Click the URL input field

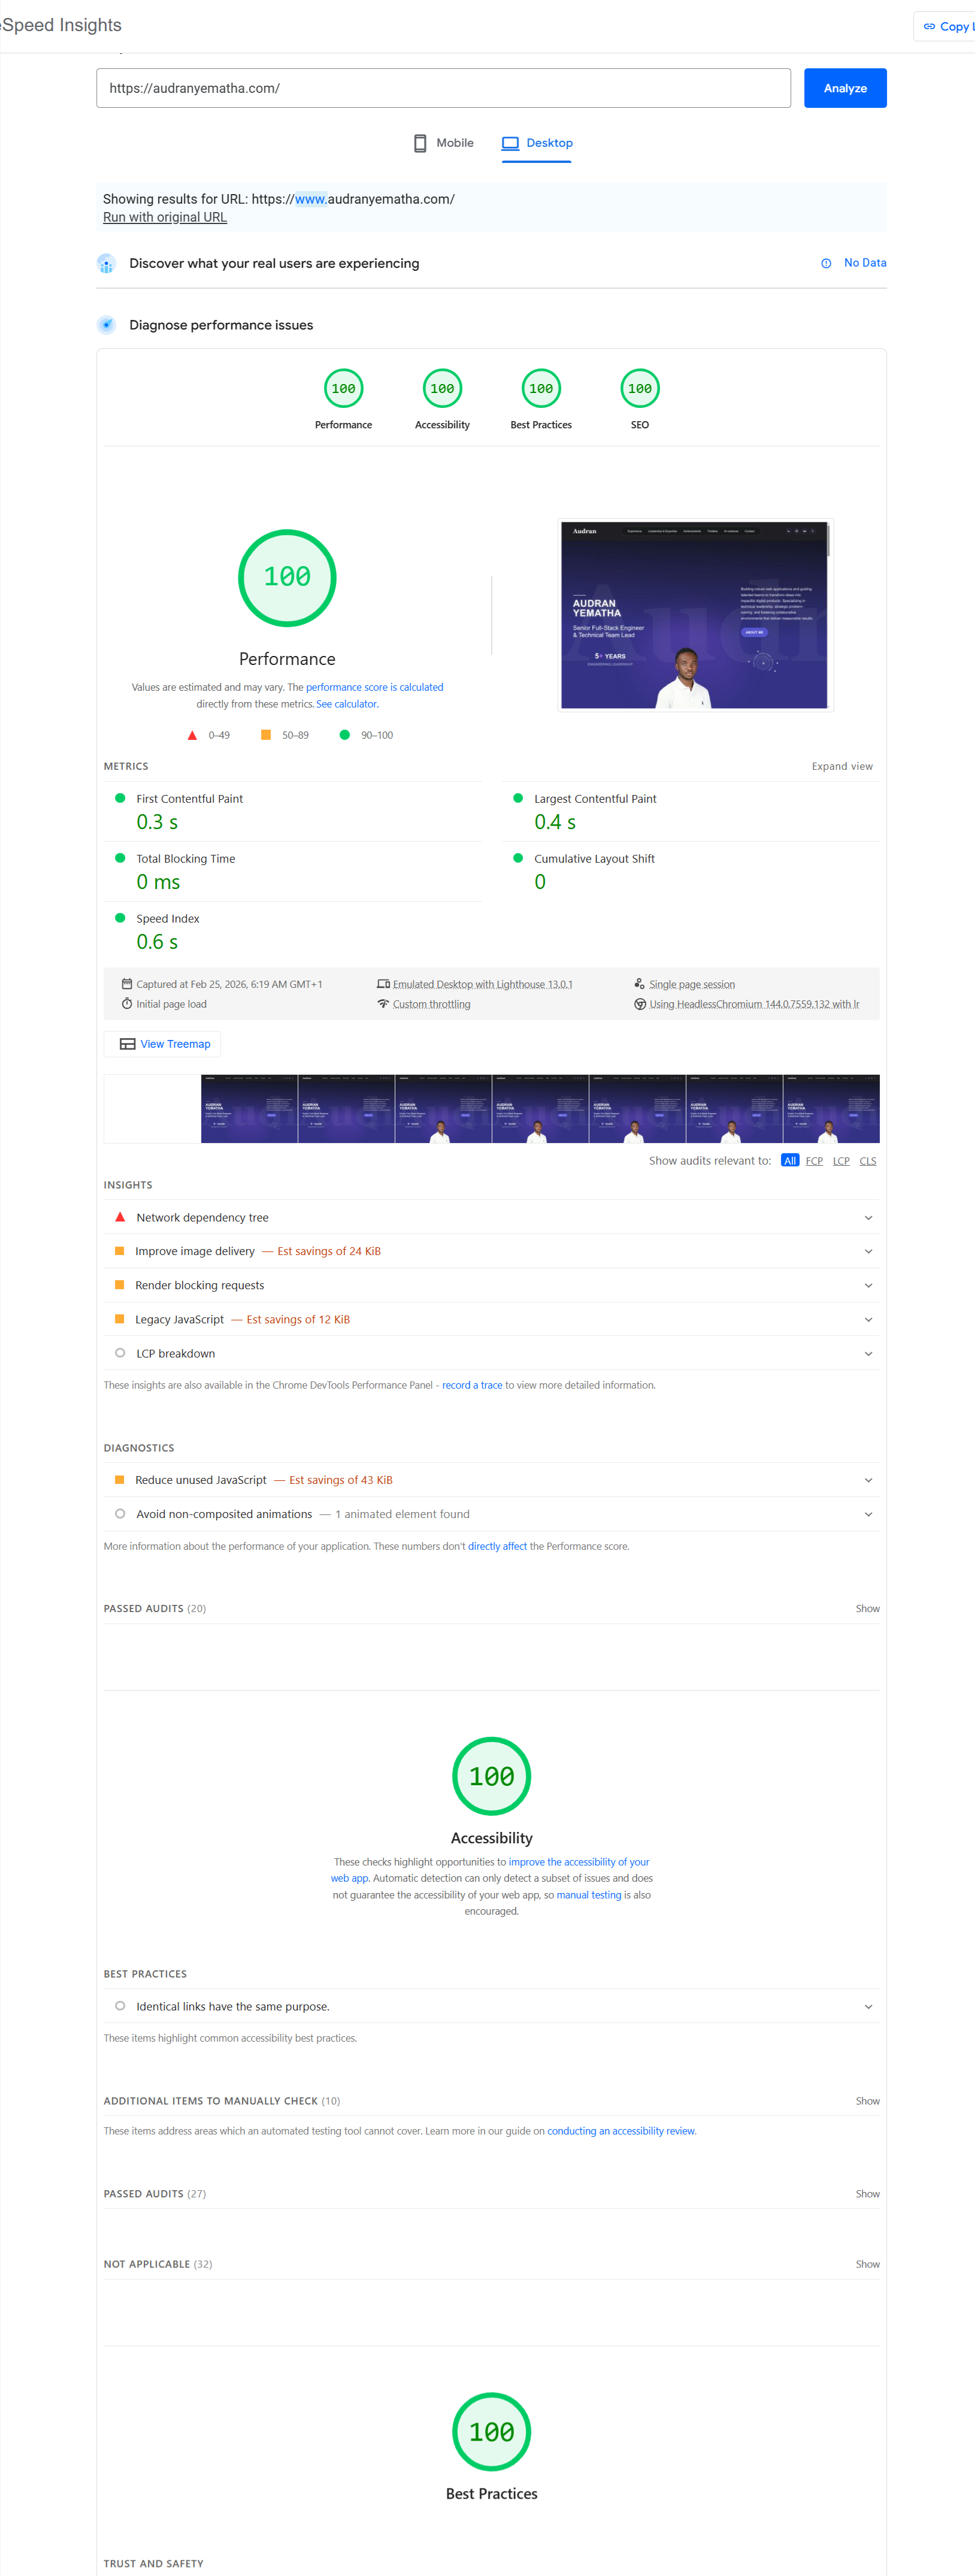443,88
